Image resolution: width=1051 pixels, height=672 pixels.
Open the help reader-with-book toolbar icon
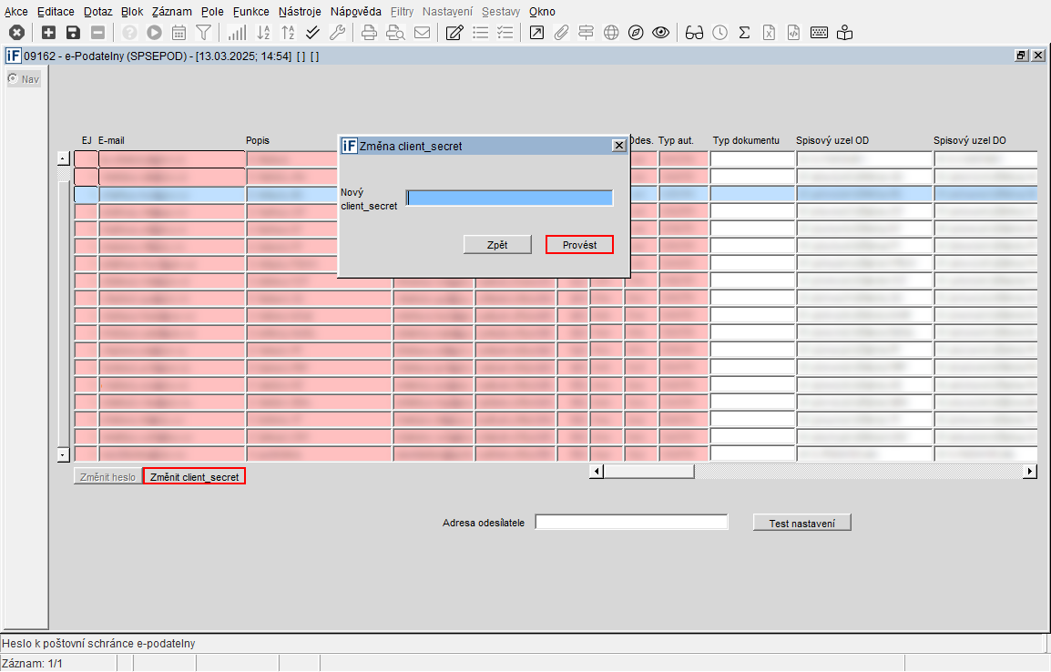coord(844,32)
